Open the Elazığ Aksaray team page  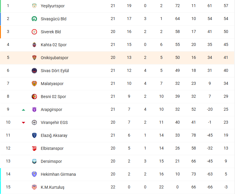(x=54, y=135)
